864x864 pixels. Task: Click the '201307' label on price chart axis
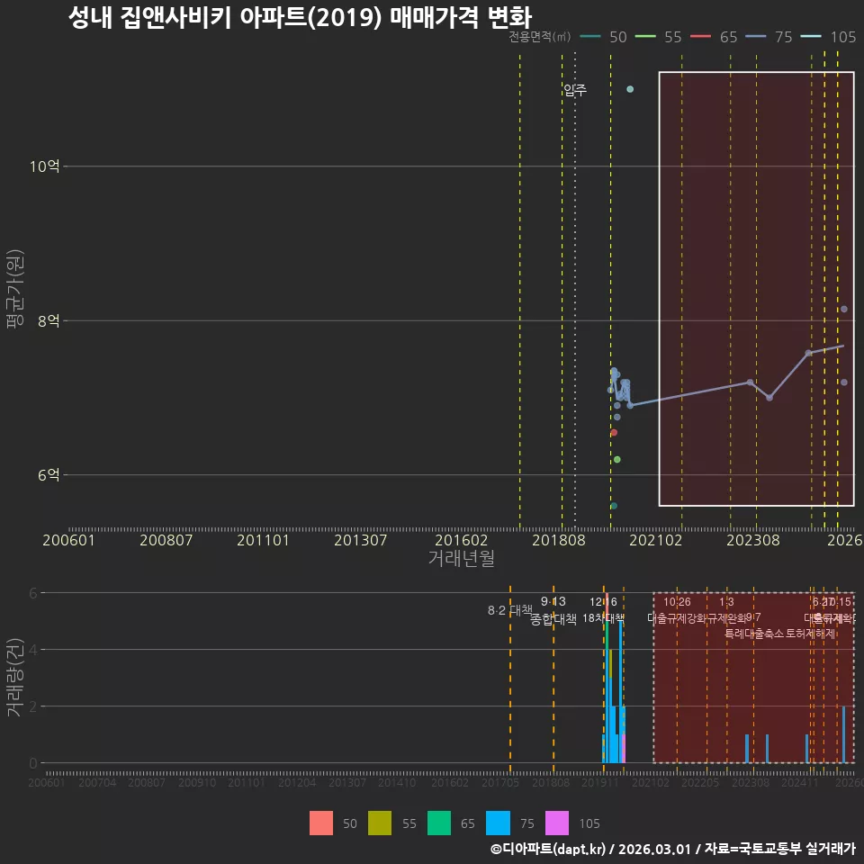[360, 540]
